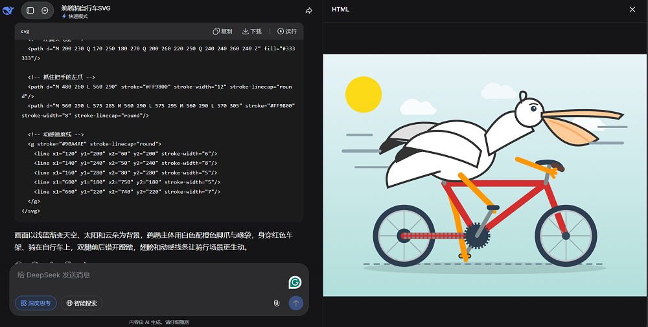Click the Grammarly icon in message box

[295, 282]
